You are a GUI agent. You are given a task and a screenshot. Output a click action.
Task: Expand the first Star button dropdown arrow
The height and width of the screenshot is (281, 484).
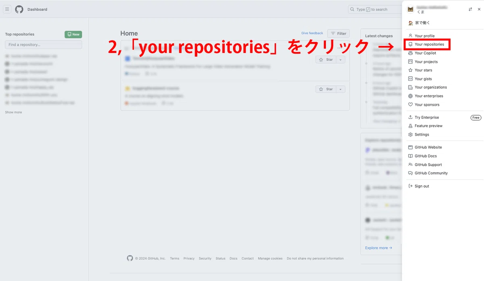pyautogui.click(x=340, y=59)
